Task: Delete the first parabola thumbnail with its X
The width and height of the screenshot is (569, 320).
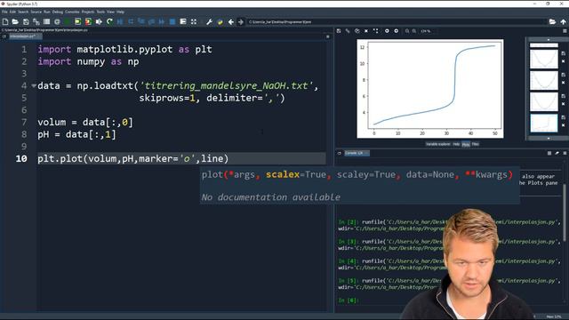Action: tap(563, 61)
